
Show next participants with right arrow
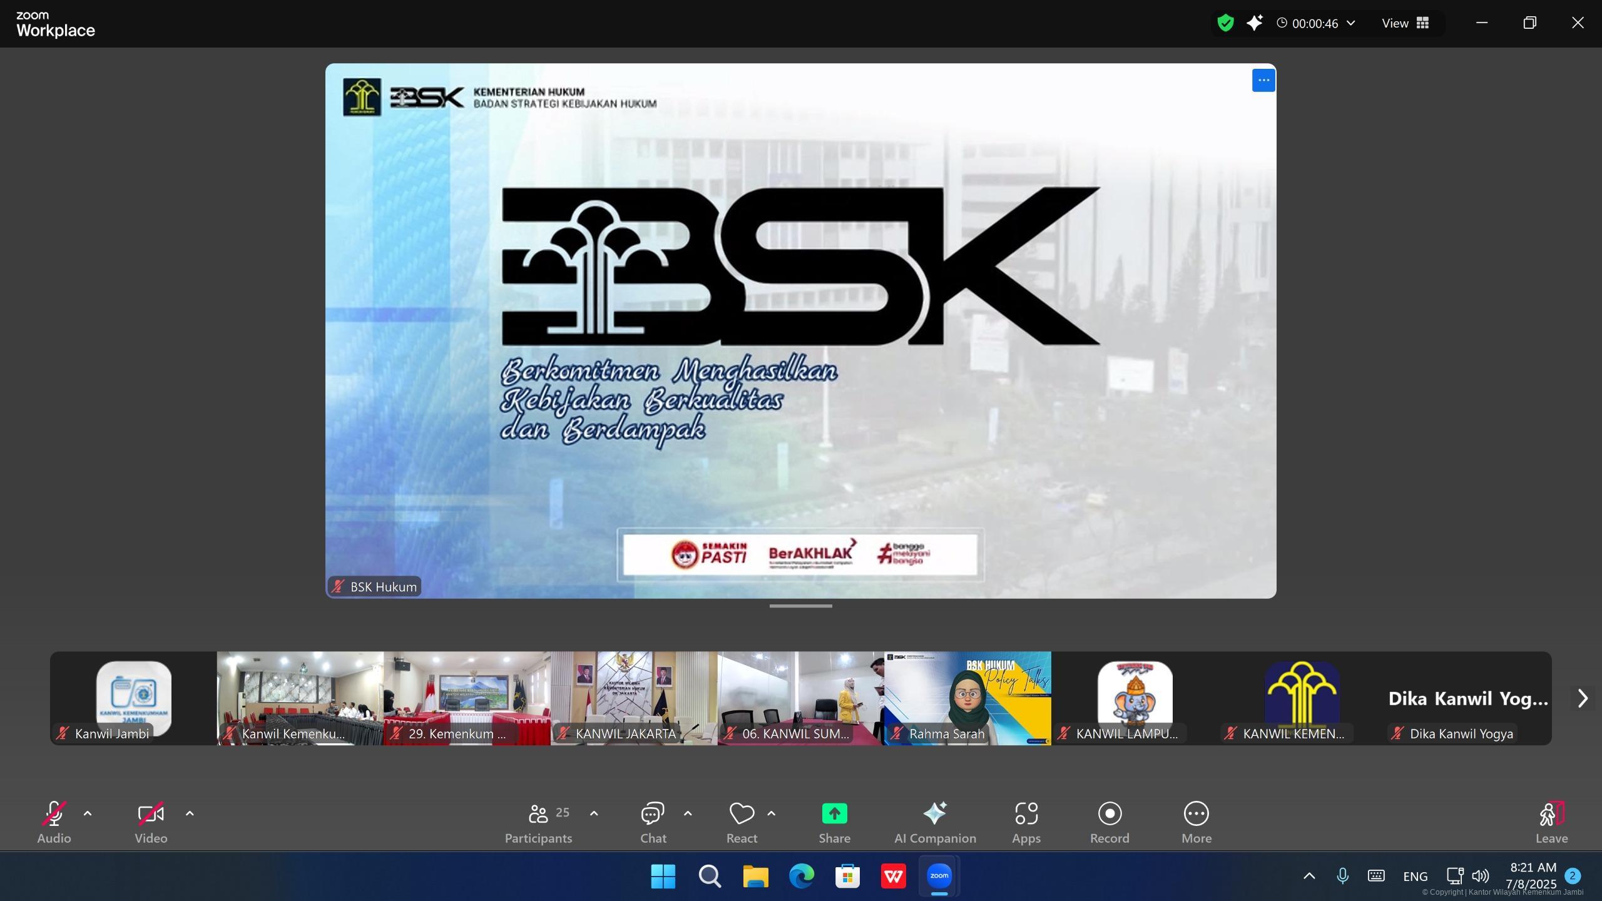(x=1583, y=698)
